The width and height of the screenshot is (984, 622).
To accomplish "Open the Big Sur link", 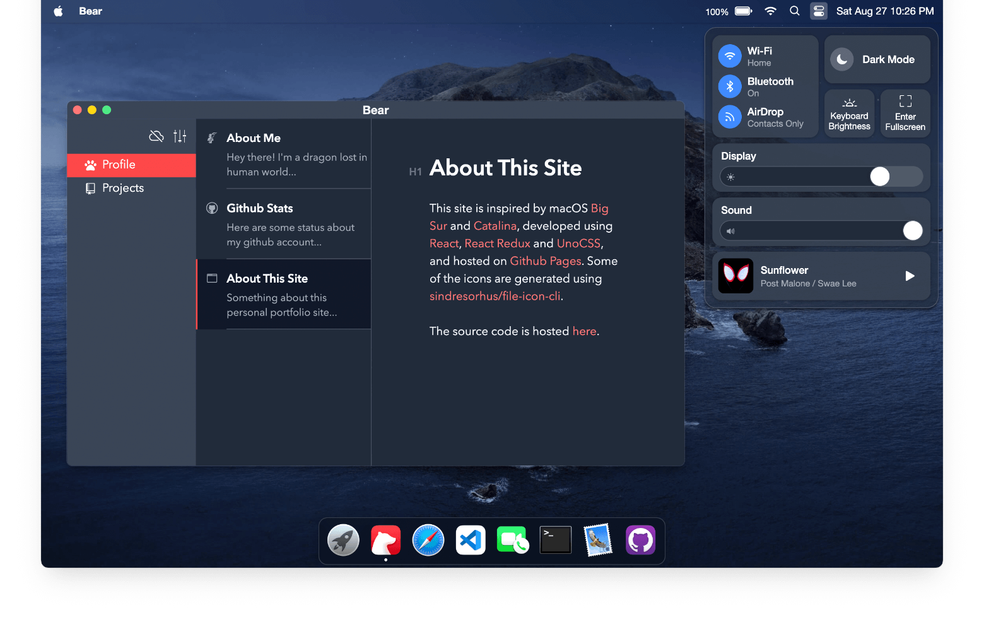I will [600, 208].
